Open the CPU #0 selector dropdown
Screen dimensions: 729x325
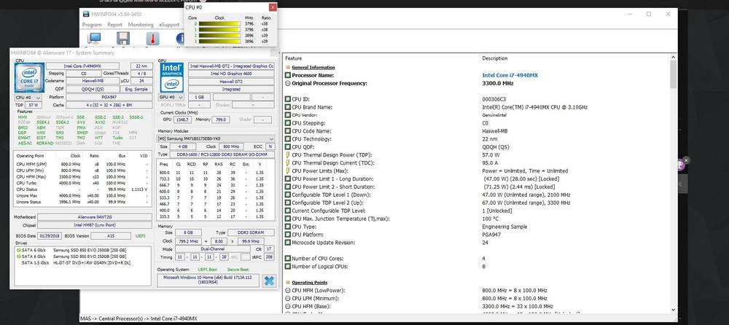(x=28, y=97)
